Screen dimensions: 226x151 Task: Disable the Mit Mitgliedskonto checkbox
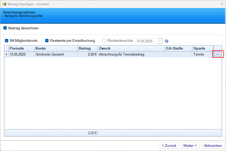(x=7, y=41)
